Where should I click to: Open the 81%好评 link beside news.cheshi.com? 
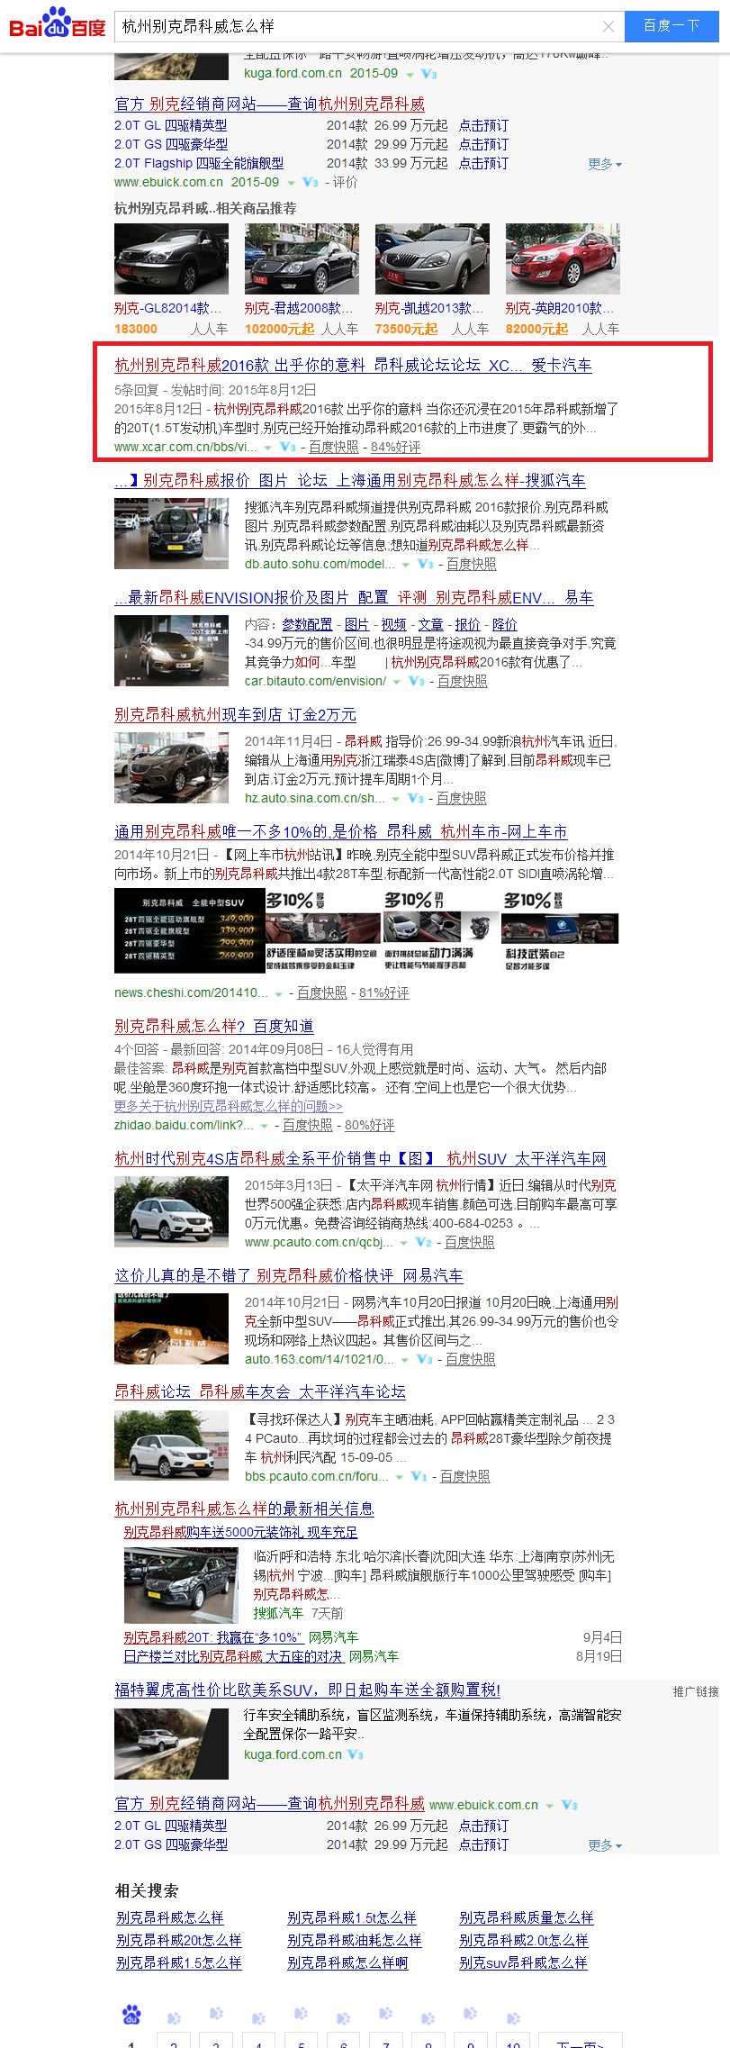click(x=383, y=992)
